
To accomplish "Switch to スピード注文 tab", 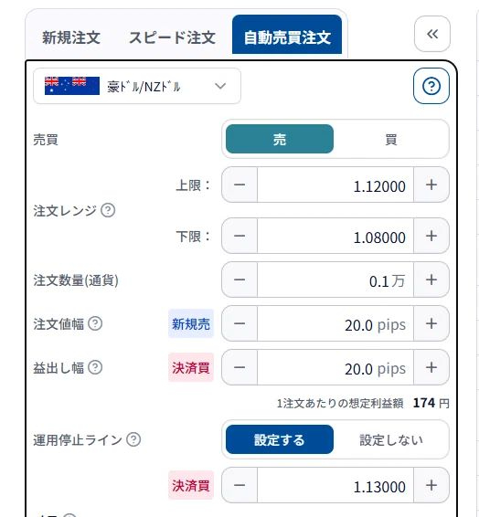I will [172, 37].
